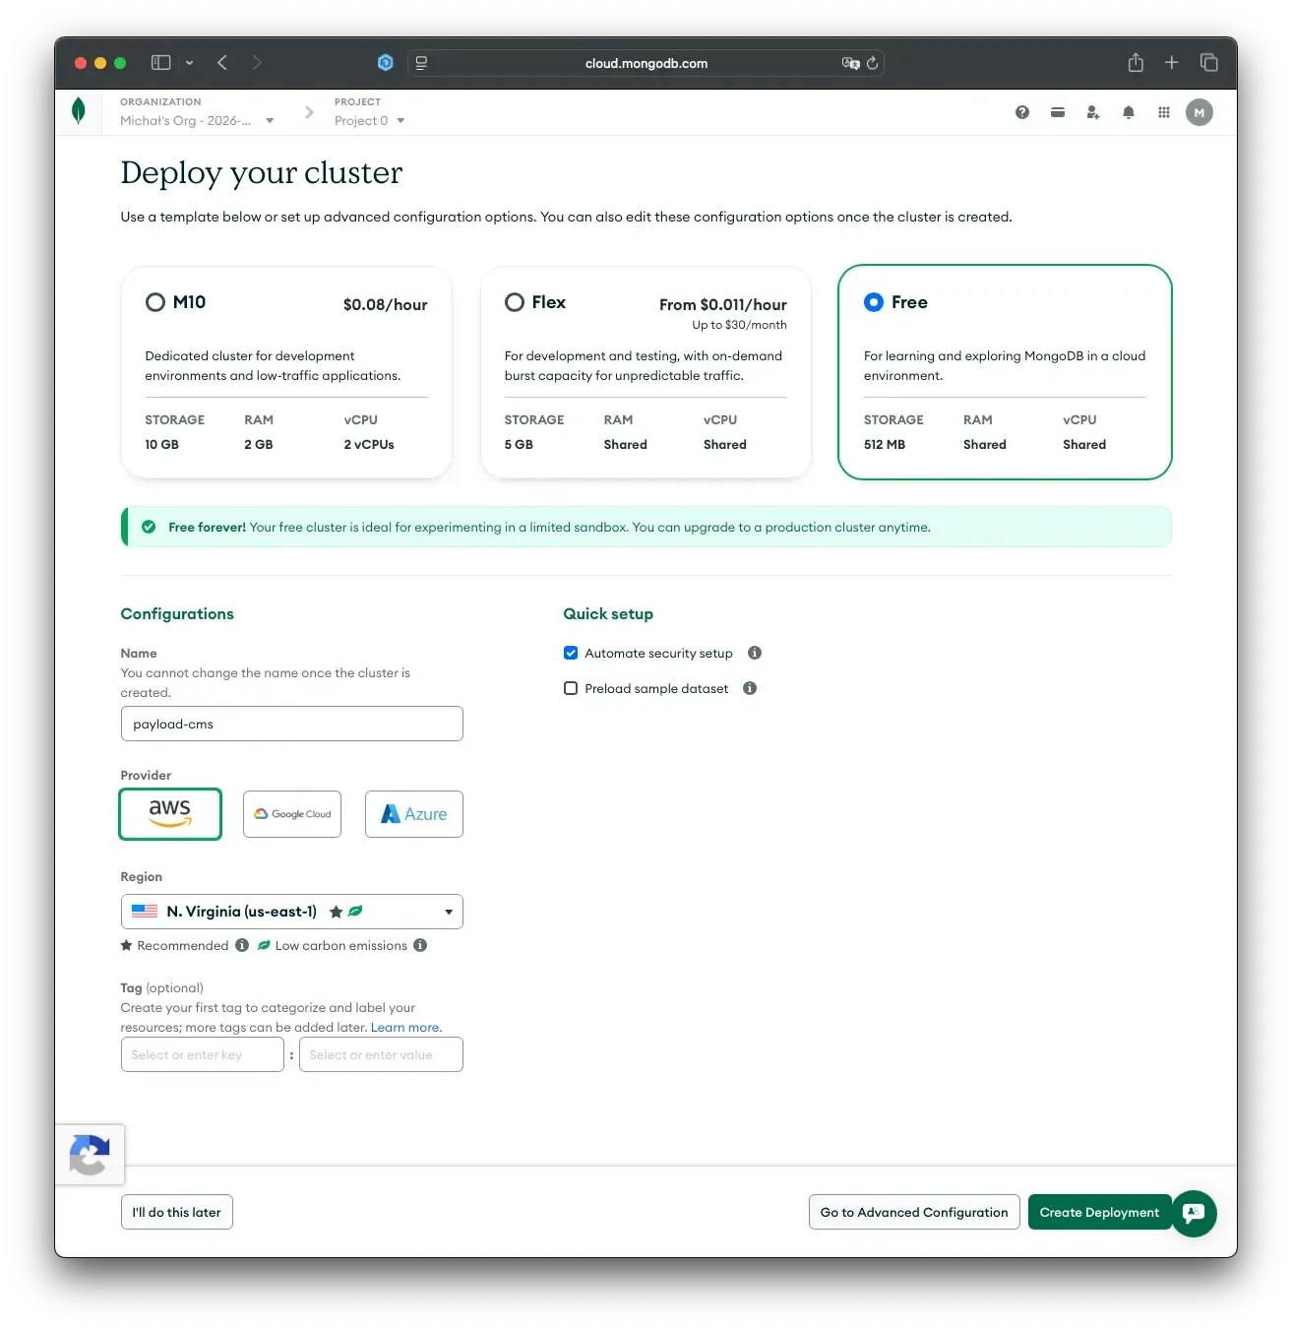Click the Free forever banner text
The image size is (1292, 1330).
549,527
